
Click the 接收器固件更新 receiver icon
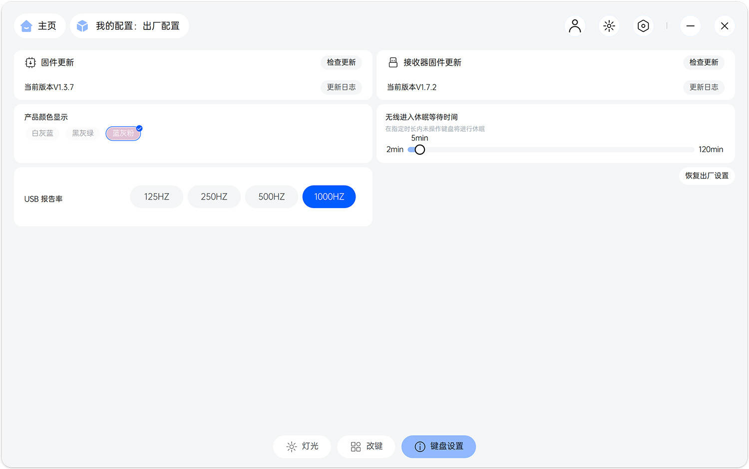393,62
